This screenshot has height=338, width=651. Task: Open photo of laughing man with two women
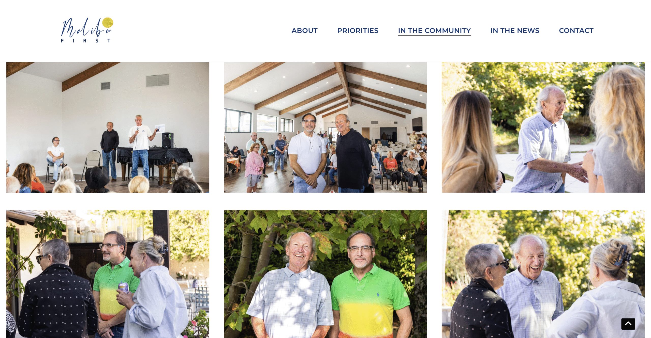[x=543, y=274]
